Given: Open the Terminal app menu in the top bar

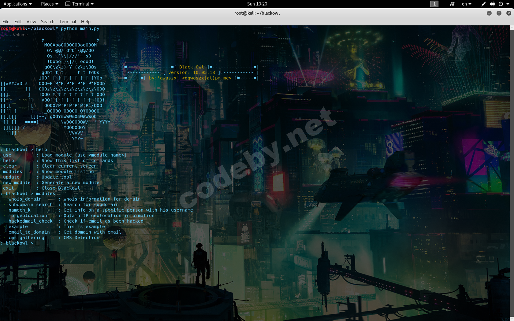Looking at the screenshot, I should tap(80, 4).
